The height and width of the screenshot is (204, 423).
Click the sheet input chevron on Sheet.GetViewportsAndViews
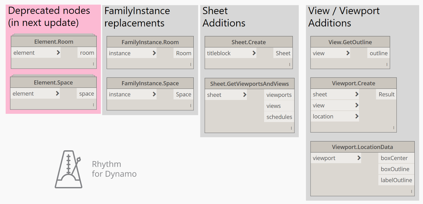pos(245,95)
